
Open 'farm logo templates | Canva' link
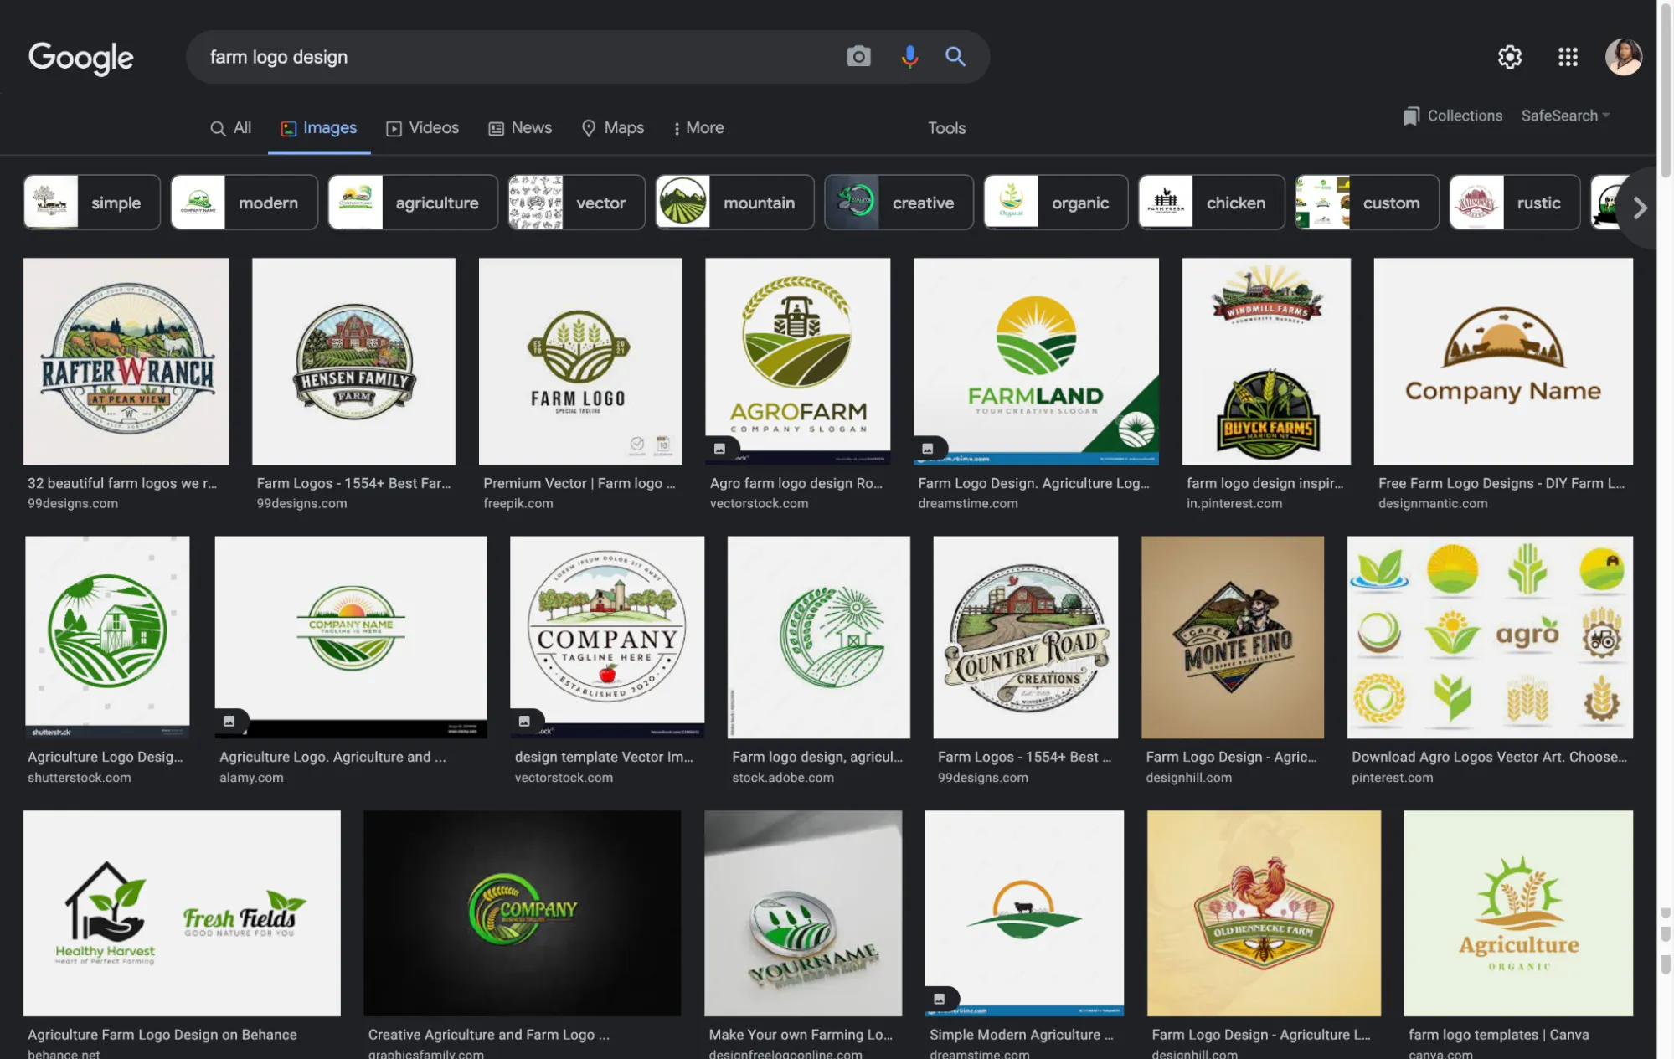pyautogui.click(x=1498, y=1035)
